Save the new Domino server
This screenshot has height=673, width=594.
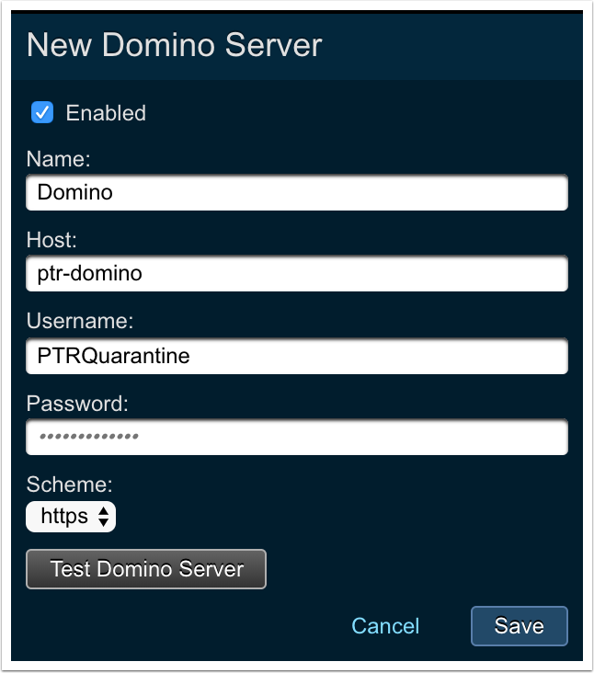point(519,626)
